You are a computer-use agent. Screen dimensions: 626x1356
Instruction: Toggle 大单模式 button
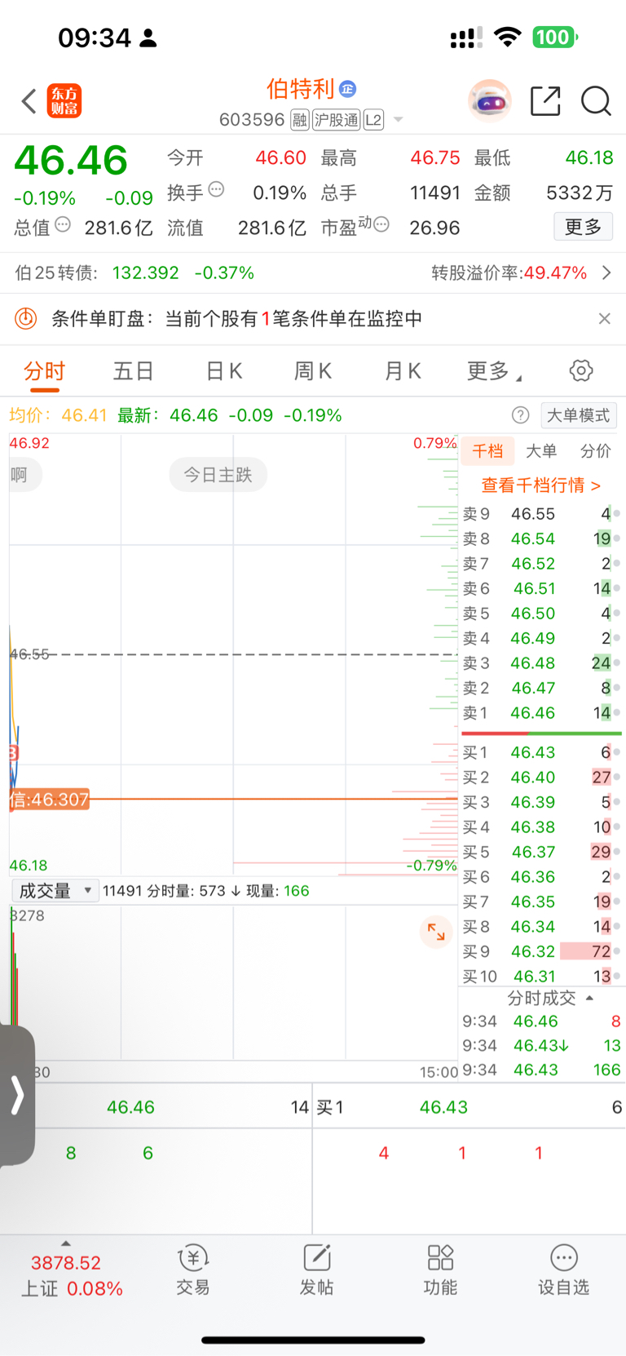click(578, 415)
